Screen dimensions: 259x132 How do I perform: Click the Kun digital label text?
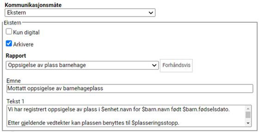(x=26, y=32)
